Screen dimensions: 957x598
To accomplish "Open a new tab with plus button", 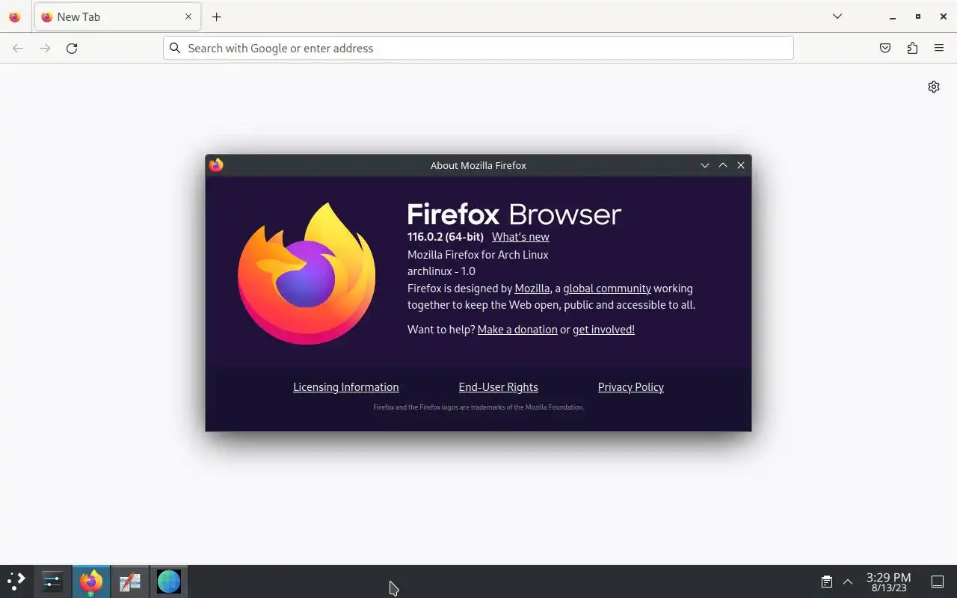I will pos(216,16).
